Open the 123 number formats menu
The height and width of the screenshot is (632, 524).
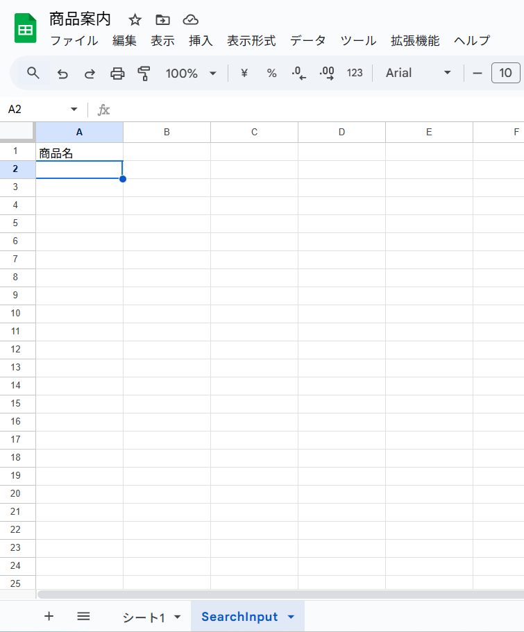coord(355,73)
